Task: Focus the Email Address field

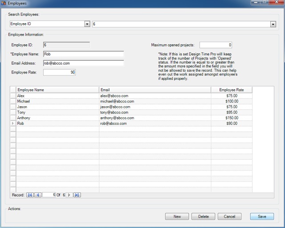Action: pos(83,63)
